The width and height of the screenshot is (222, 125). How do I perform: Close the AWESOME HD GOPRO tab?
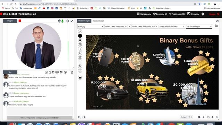183,26
